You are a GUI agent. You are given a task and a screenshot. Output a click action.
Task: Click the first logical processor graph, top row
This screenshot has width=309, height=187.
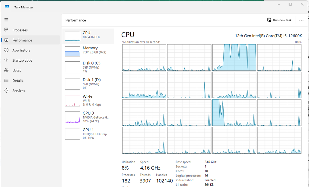144,57
